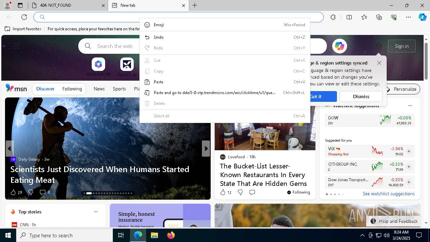
Task: Open TaxACT Ad shortcut tile
Action: pos(127,67)
